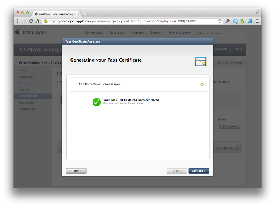
Task: Click the certificate image in the dialog
Action: 201,61
